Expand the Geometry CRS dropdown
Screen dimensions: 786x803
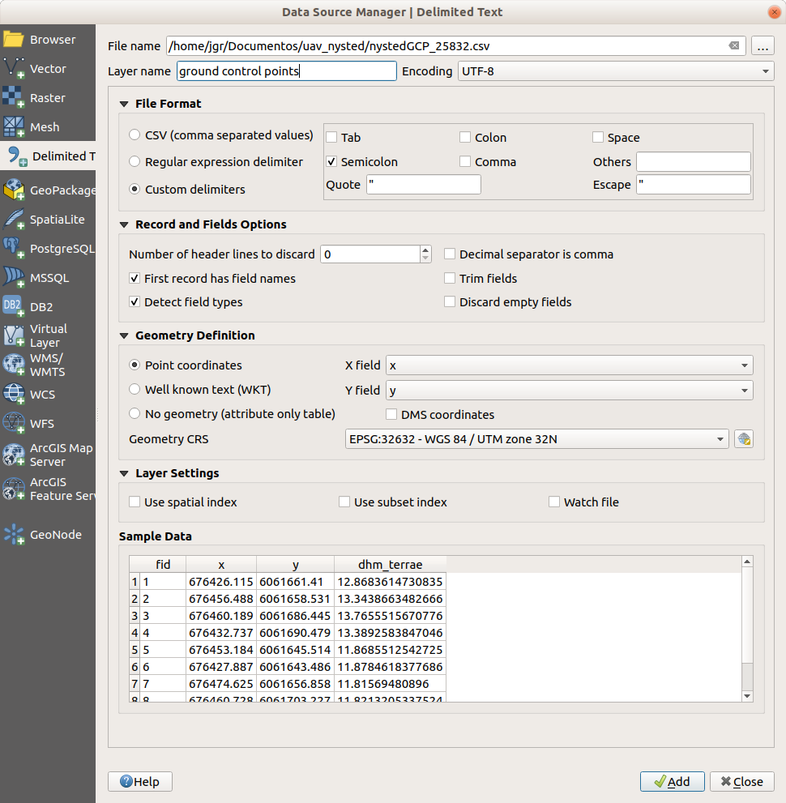pyautogui.click(x=536, y=439)
